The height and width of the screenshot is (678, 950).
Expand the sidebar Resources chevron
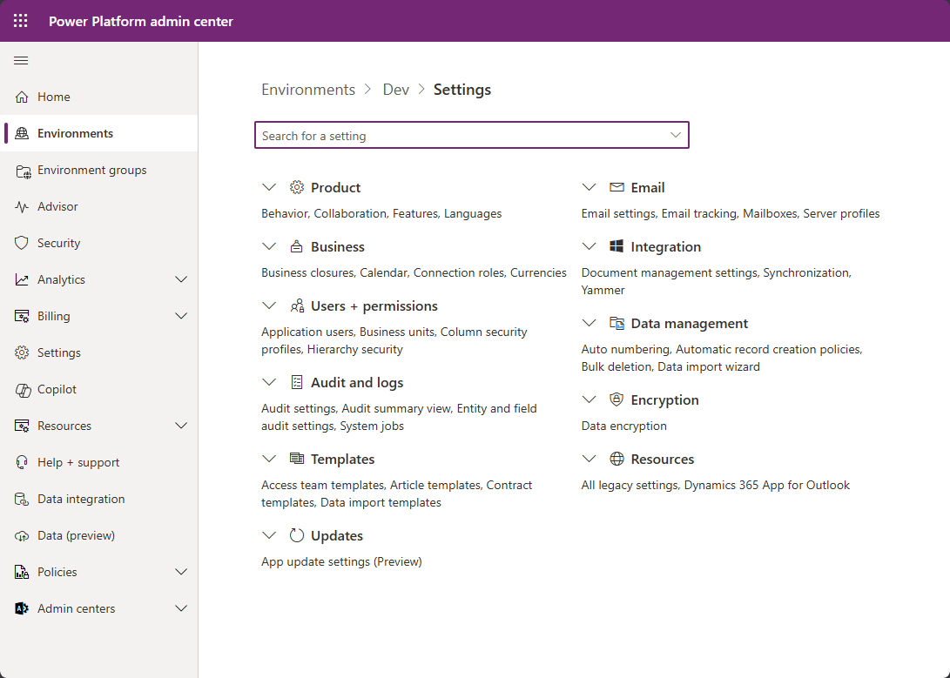pyautogui.click(x=180, y=426)
